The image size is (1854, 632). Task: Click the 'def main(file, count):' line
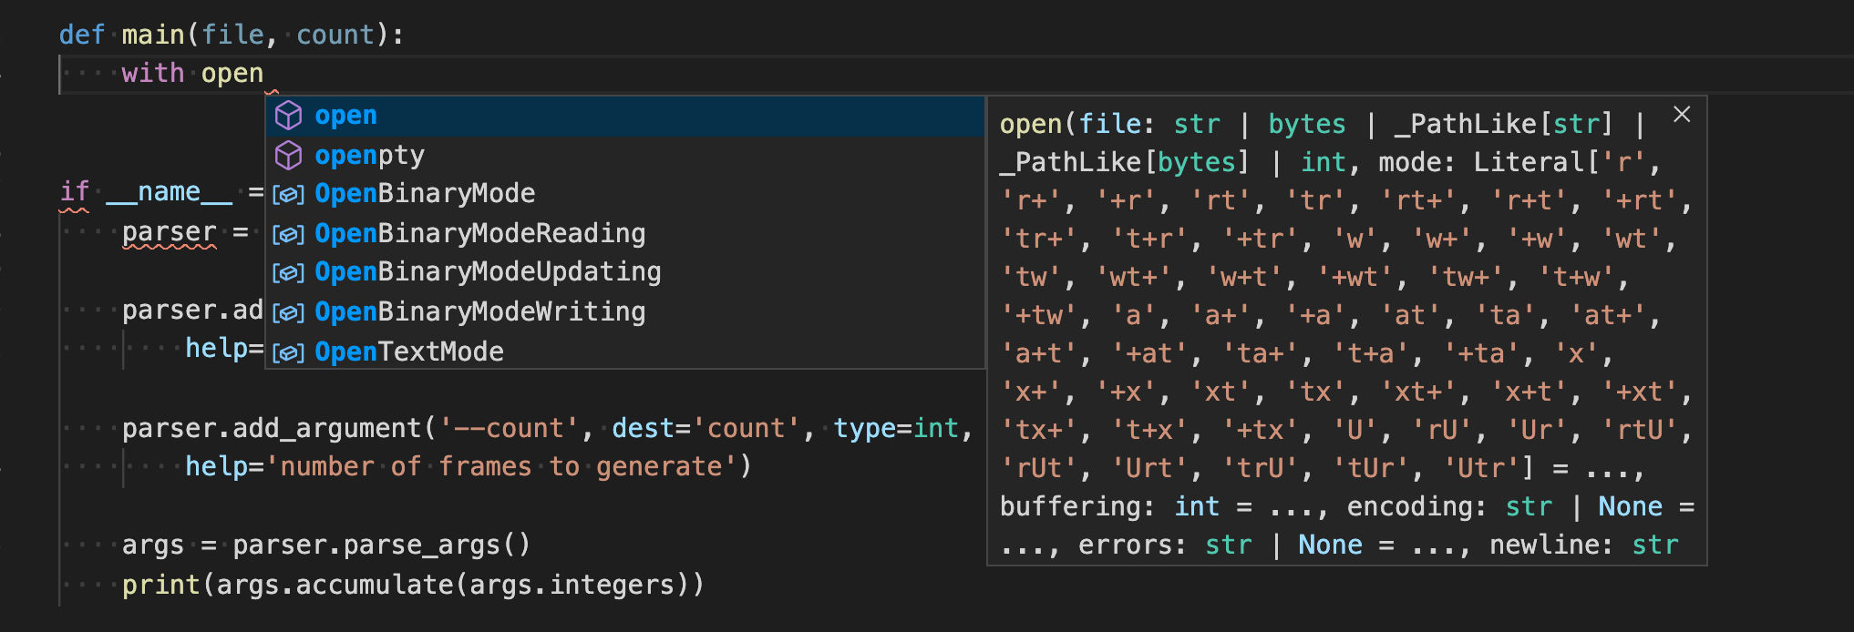coord(232,35)
